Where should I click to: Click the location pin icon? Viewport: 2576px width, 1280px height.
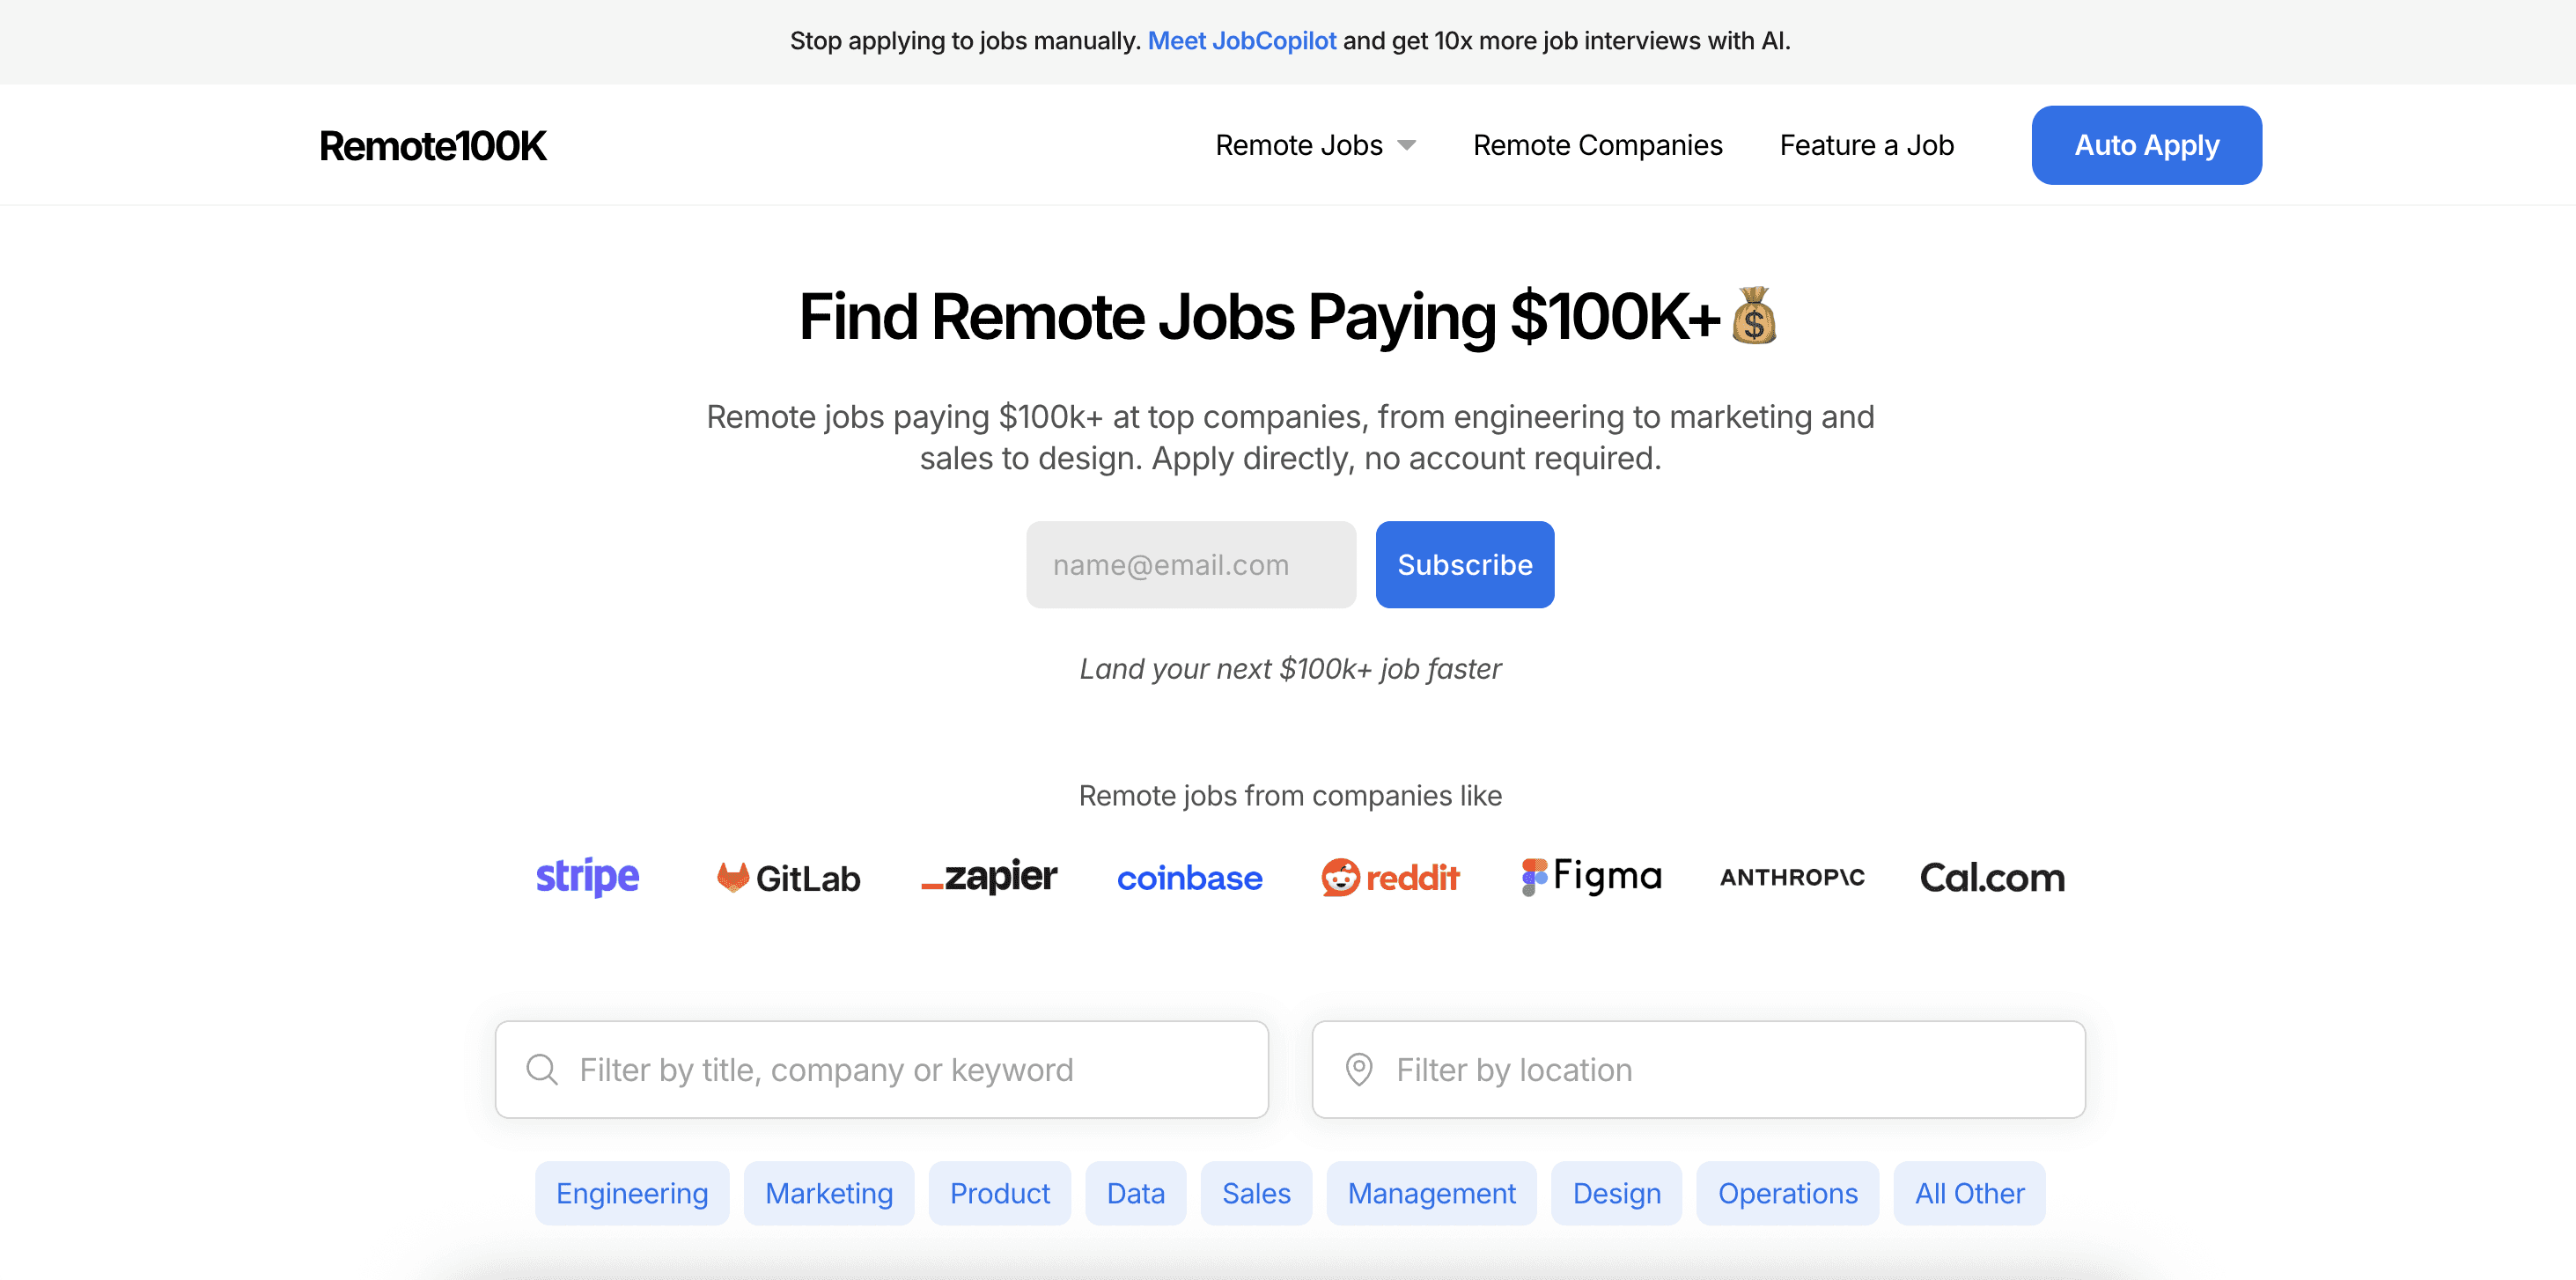[1358, 1069]
